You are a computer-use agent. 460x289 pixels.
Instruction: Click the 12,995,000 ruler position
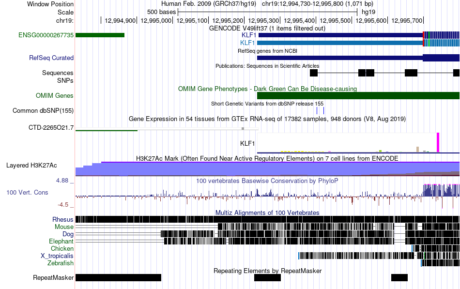pyautogui.click(x=156, y=20)
